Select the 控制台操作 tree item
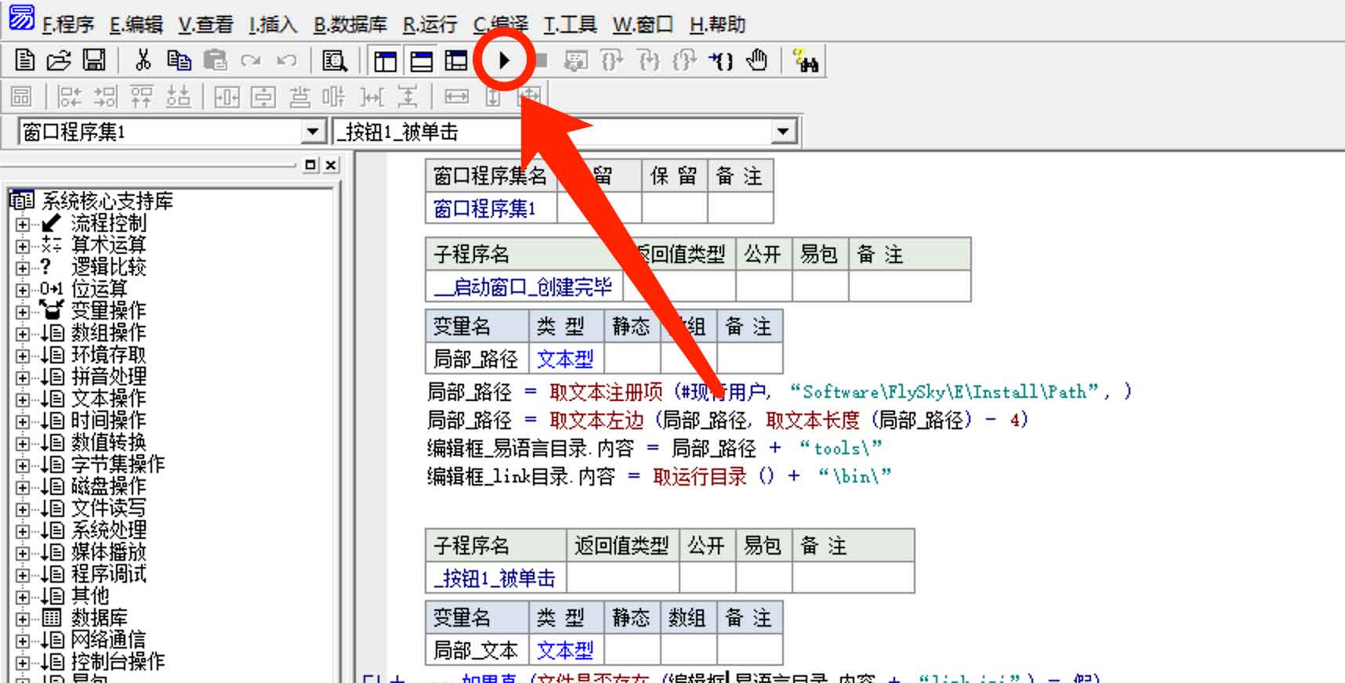1345x683 pixels. pyautogui.click(x=118, y=662)
